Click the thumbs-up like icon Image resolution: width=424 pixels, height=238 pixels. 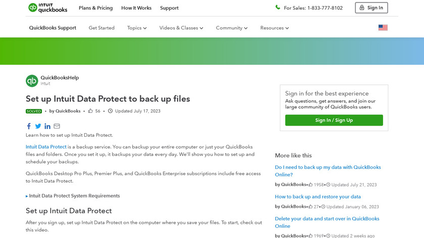(90, 111)
